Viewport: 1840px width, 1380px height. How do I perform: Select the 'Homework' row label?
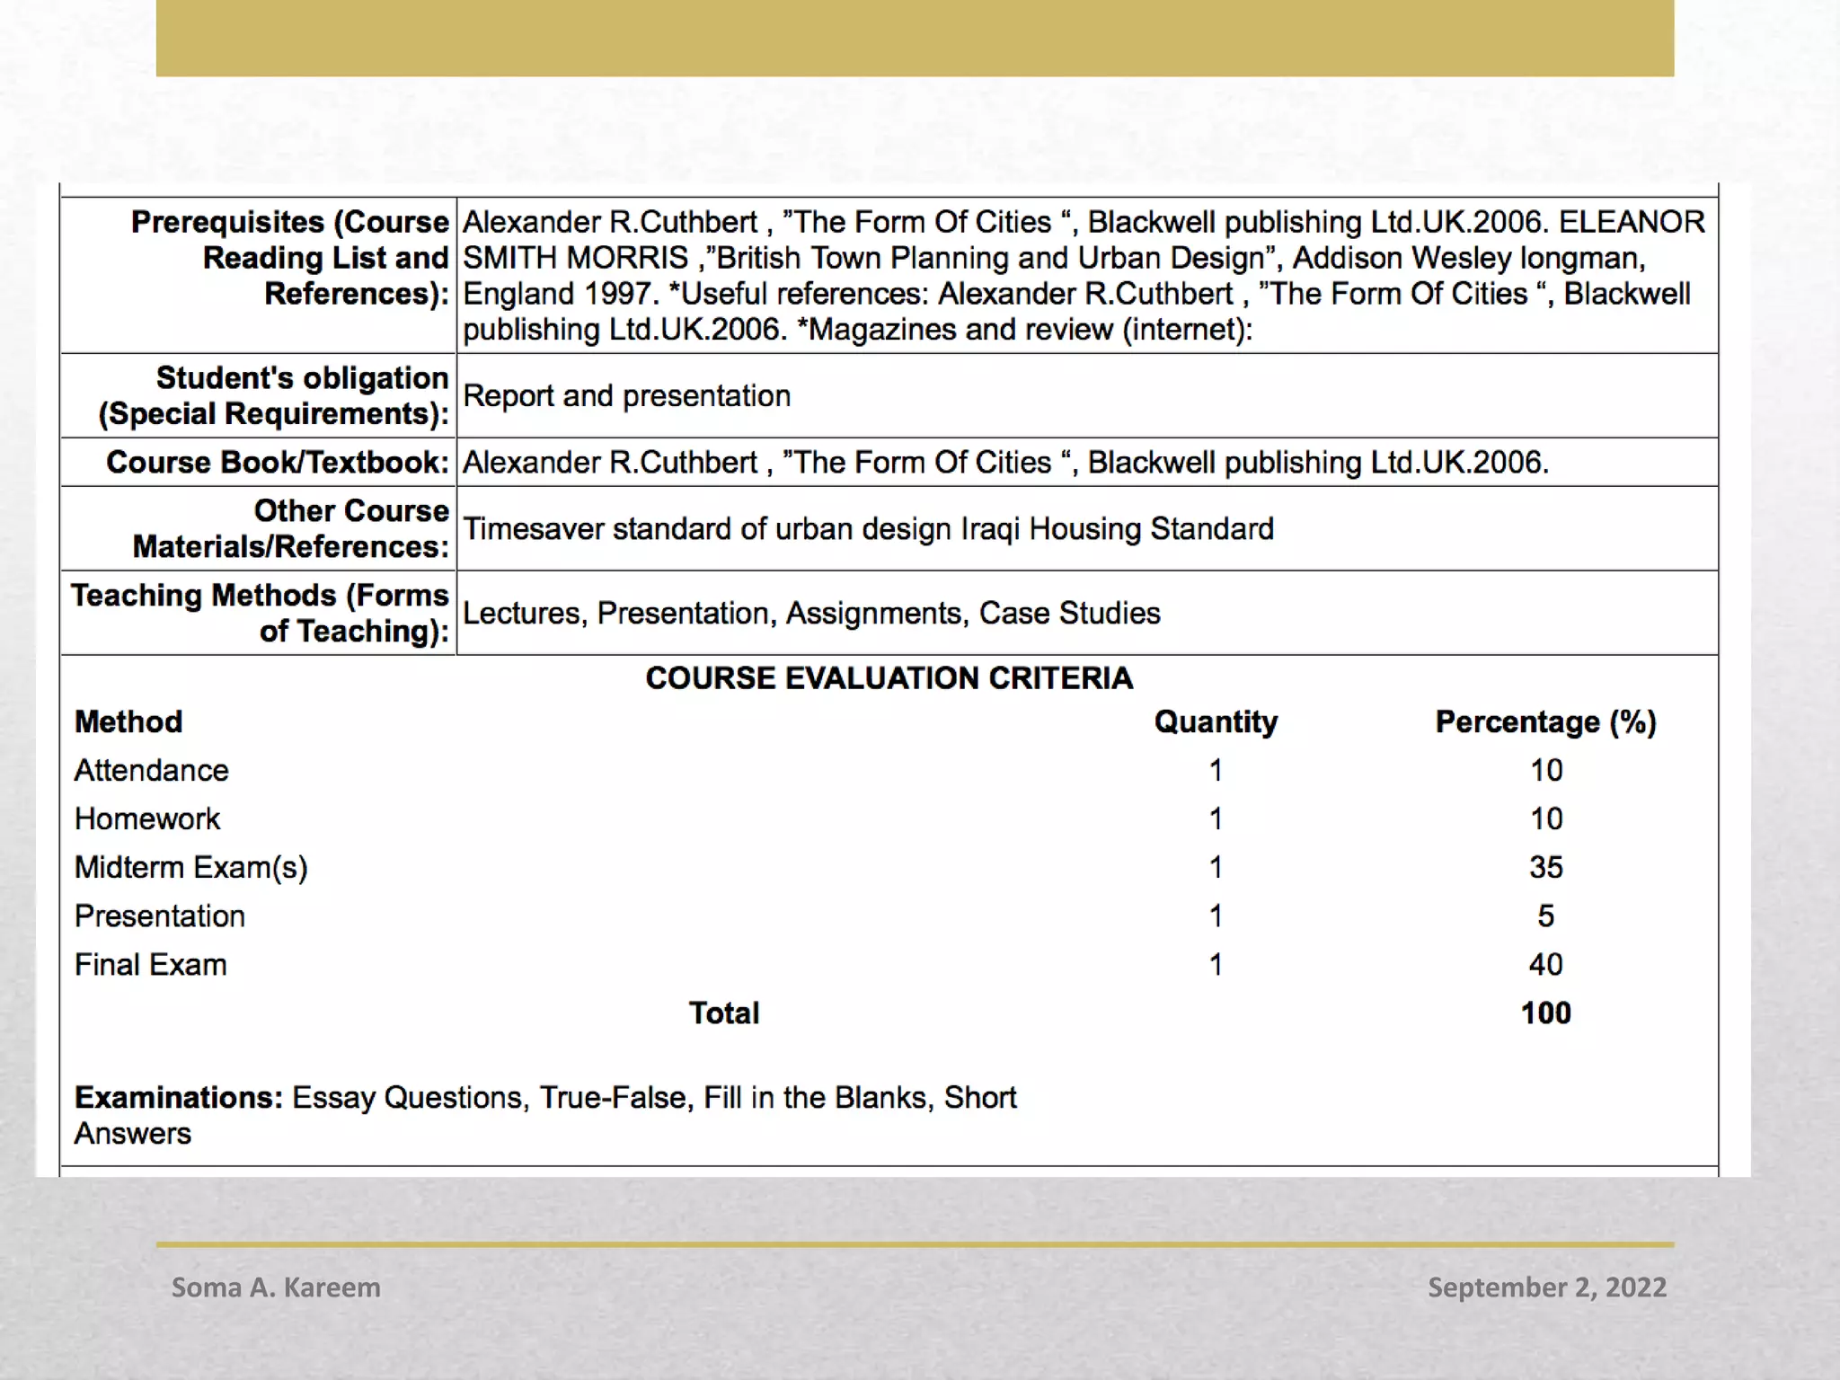tap(147, 818)
